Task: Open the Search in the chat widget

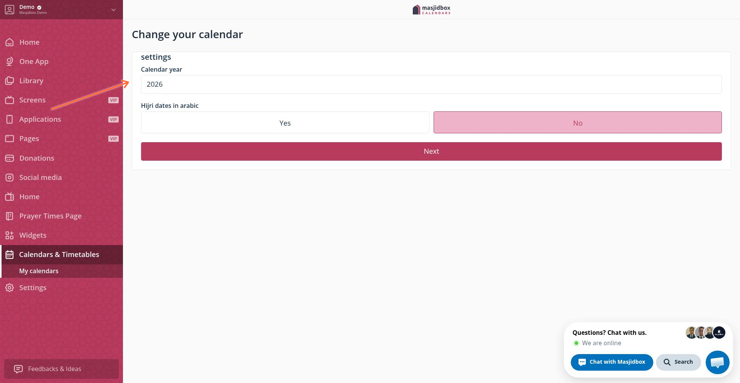Action: pyautogui.click(x=678, y=362)
